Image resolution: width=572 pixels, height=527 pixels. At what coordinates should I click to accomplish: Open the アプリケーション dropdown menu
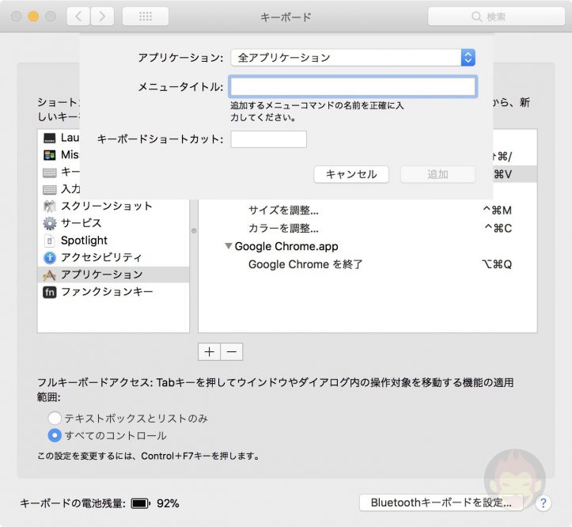click(353, 57)
